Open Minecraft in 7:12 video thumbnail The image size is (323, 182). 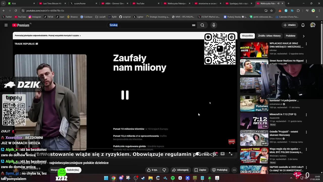pyautogui.click(x=254, y=121)
